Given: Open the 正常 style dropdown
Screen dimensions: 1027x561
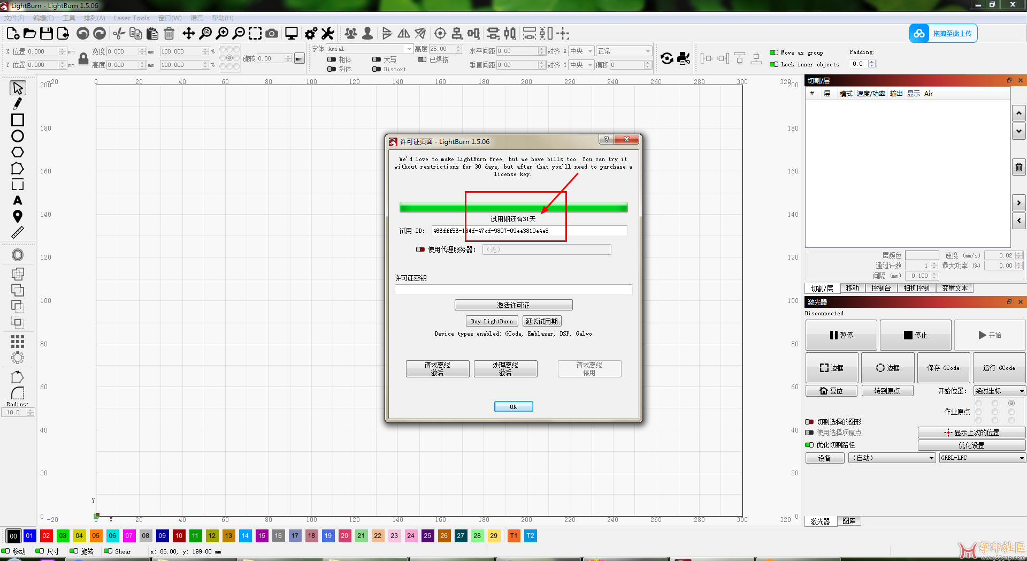Looking at the screenshot, I should (x=624, y=51).
